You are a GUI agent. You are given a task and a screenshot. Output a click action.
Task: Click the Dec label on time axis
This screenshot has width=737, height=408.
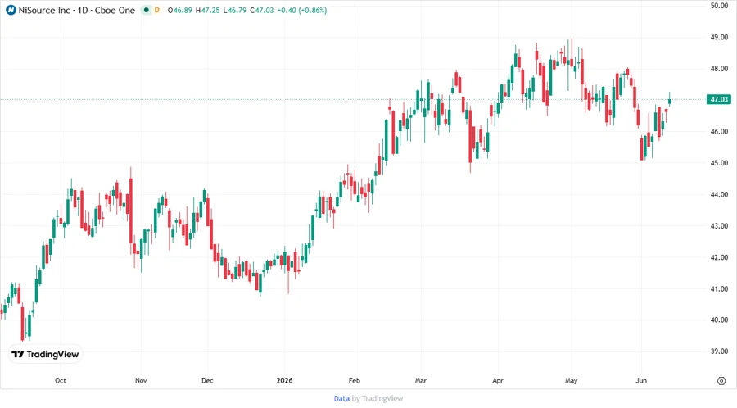click(x=207, y=380)
